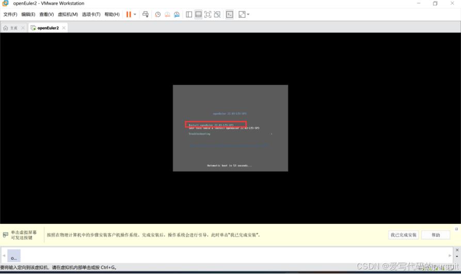Click the 帮助 button in notice bar
The image size is (461, 274).
pos(436,235)
